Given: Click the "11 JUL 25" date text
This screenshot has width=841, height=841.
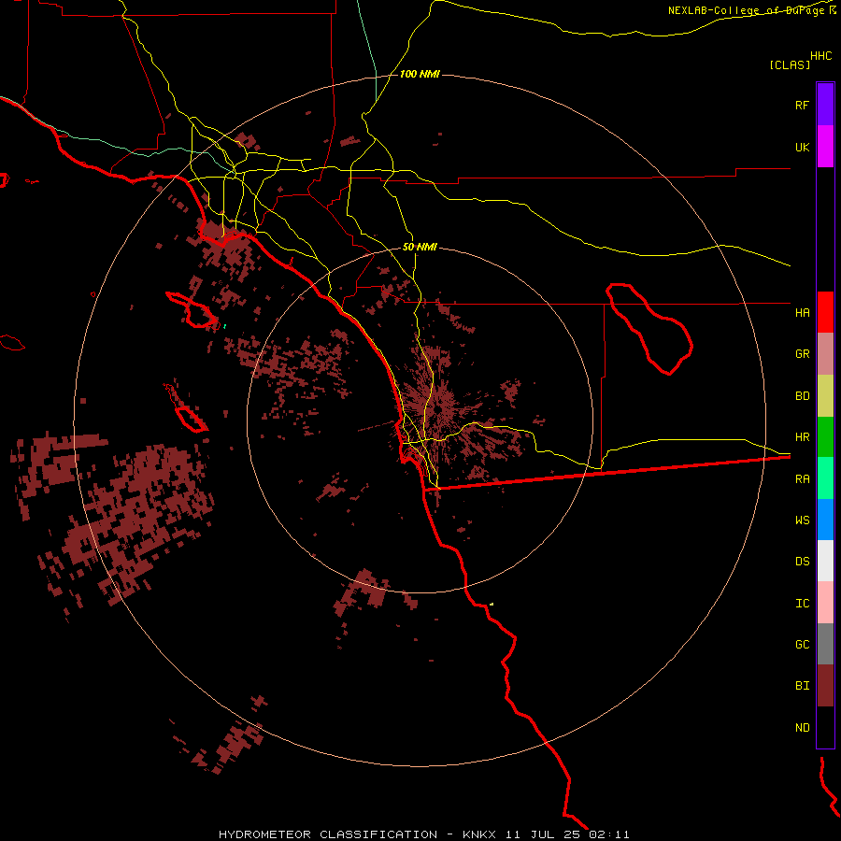Looking at the screenshot, I should (543, 834).
